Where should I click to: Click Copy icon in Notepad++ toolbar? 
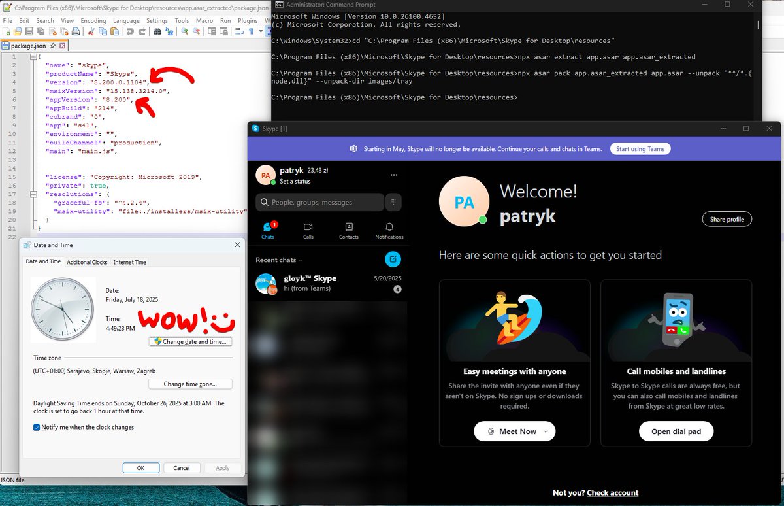click(x=103, y=31)
